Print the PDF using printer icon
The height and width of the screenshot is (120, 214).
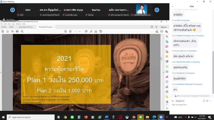pos(17,31)
